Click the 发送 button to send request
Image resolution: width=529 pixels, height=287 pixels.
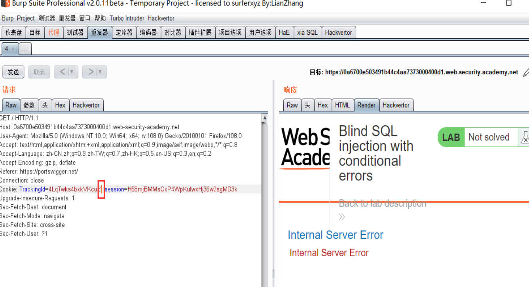pos(13,72)
